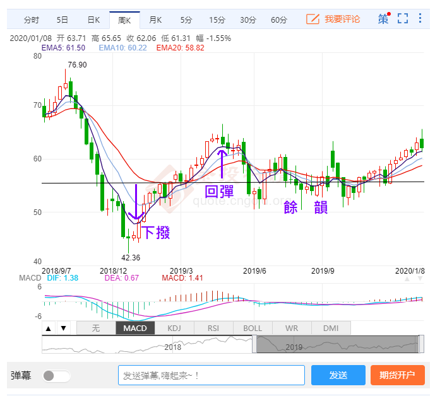Click gray down triangle above MACD panel

[x=419, y=279]
